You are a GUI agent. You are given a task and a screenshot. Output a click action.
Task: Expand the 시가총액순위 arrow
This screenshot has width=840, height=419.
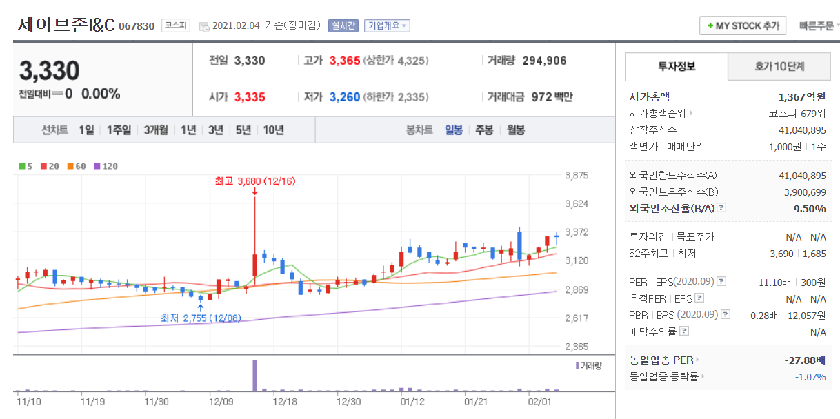(x=691, y=113)
